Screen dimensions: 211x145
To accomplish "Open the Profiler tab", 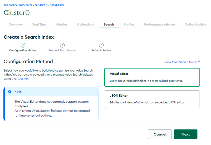I will coord(129,24).
